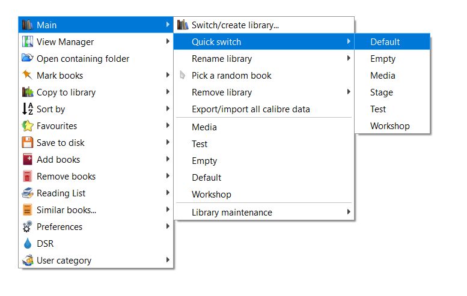The width and height of the screenshot is (467, 296).
Task: Click the View Manager icon
Action: tap(27, 42)
